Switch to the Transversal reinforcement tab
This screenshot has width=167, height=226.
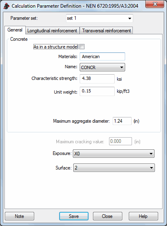pos(106,31)
